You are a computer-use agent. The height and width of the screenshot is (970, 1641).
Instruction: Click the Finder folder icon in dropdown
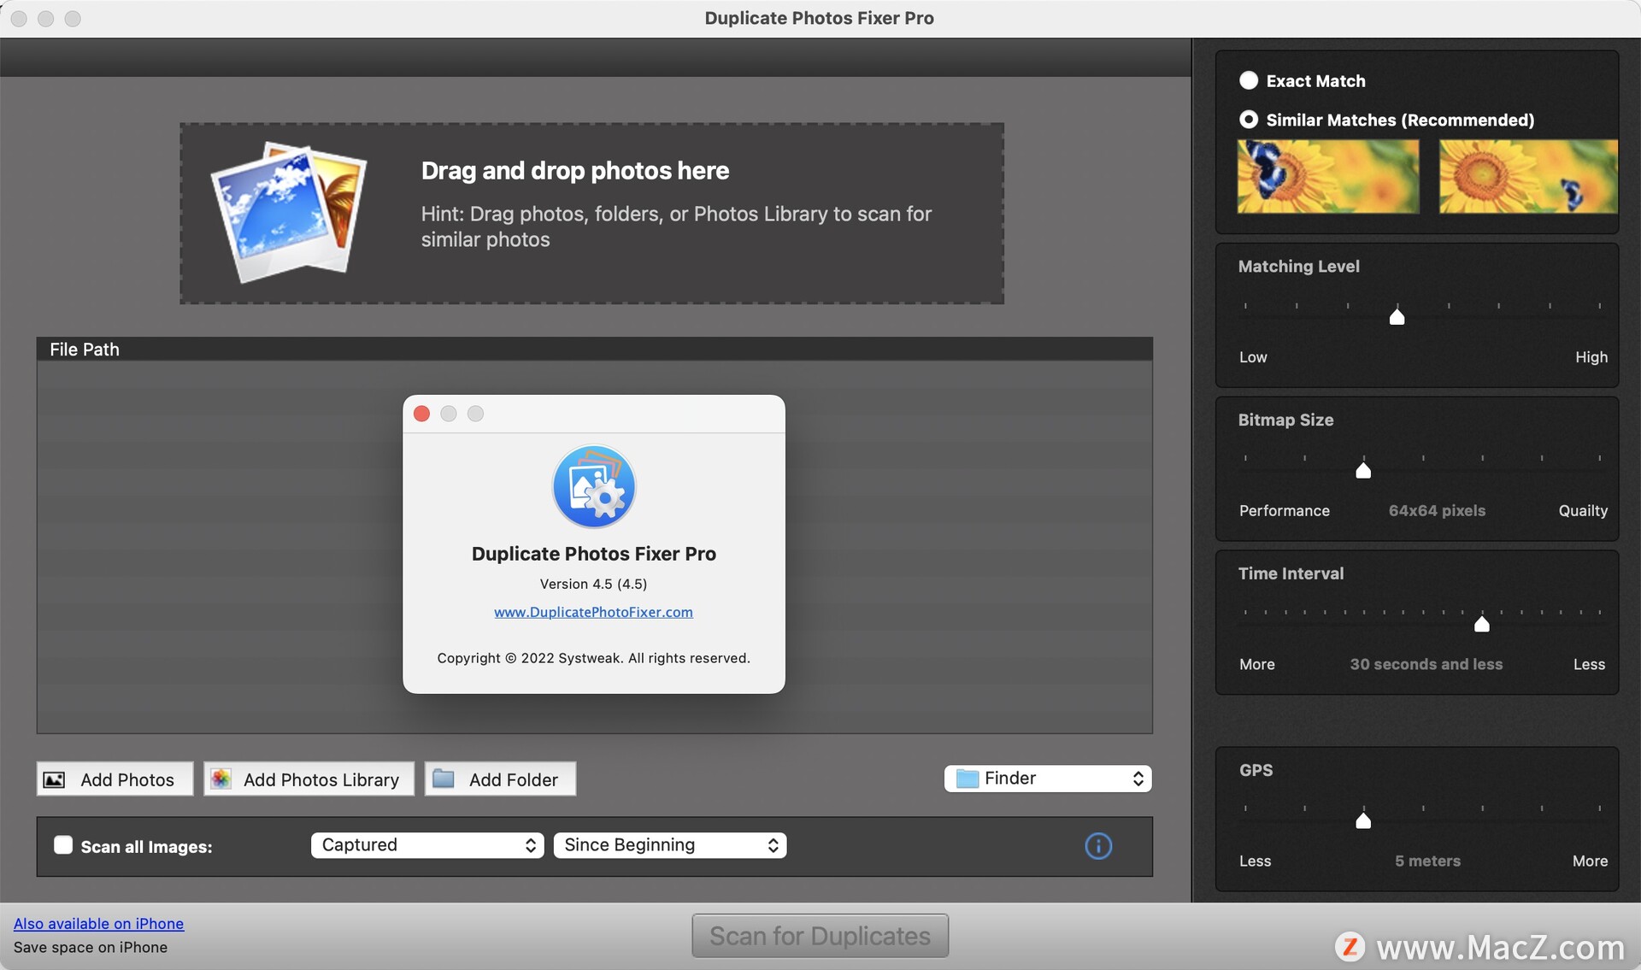click(x=967, y=779)
